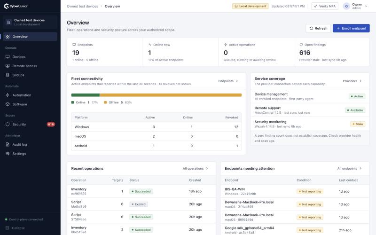Viewport: 376px width, 235px height.
Task: Click the green Control plane connected dot
Action: pos(6,219)
